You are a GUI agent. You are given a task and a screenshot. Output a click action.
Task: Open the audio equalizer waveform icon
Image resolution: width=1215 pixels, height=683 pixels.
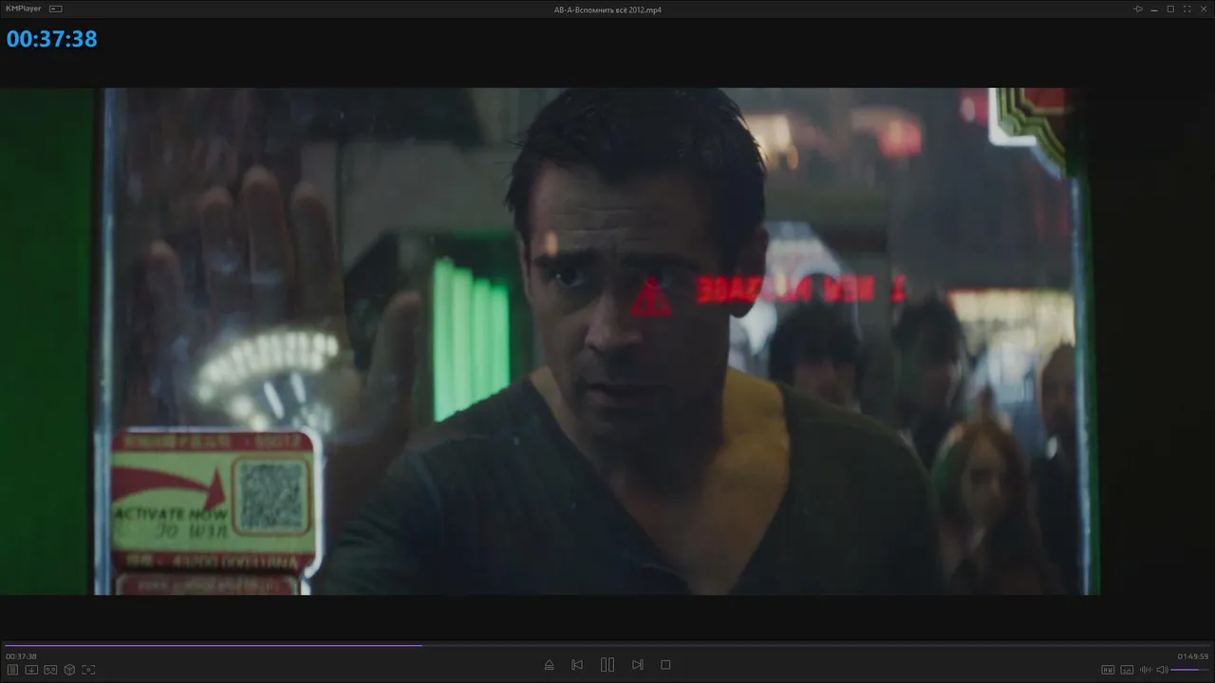tap(1146, 670)
